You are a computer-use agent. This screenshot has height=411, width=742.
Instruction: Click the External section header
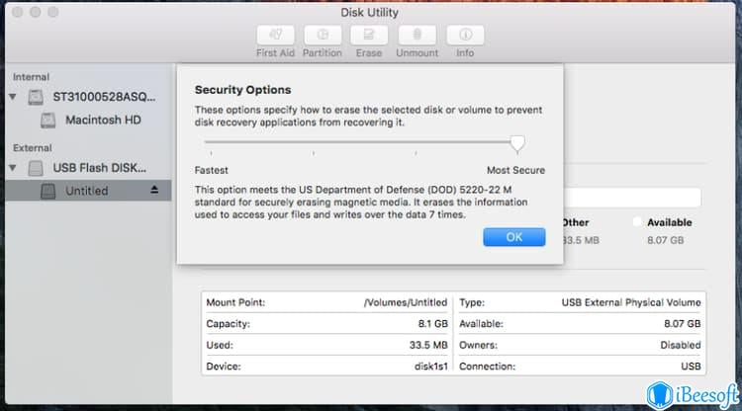coord(33,148)
